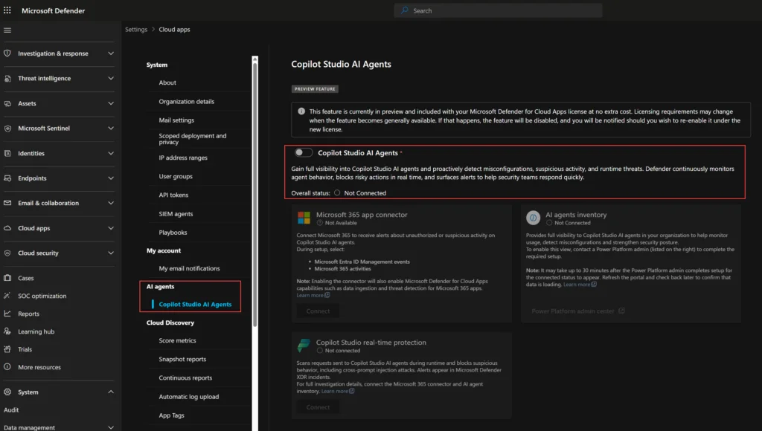The width and height of the screenshot is (762, 431).
Task: Expand Cloud security chevron
Action: coord(111,253)
